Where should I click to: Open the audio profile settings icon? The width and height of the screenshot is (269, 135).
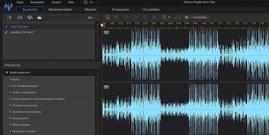pos(107,17)
